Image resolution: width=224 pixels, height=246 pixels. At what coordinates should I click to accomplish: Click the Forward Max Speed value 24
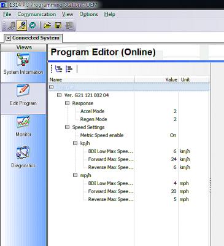[174, 159]
